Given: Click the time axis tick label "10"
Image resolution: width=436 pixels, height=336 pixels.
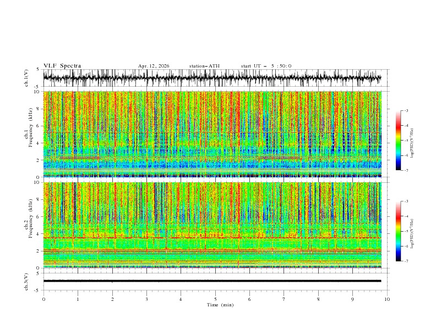Looking at the screenshot, I should click(387, 299).
